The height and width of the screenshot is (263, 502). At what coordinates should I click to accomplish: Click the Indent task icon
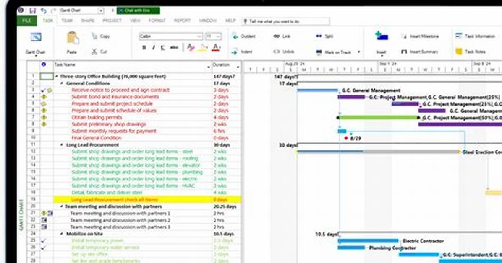(x=235, y=52)
